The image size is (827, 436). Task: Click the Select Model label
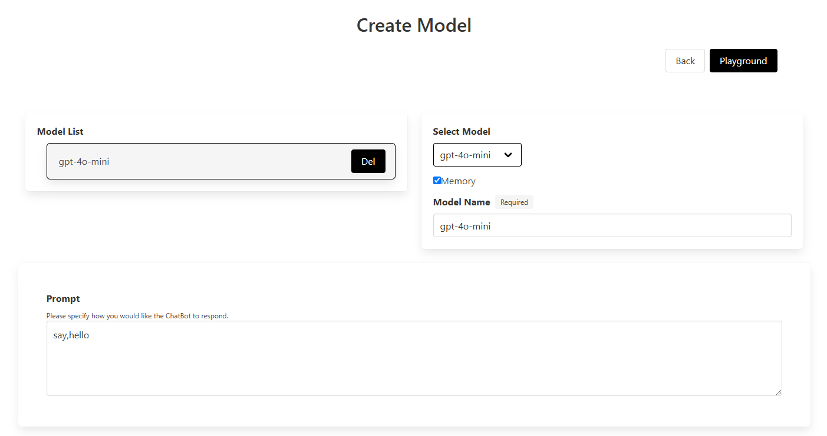point(462,131)
